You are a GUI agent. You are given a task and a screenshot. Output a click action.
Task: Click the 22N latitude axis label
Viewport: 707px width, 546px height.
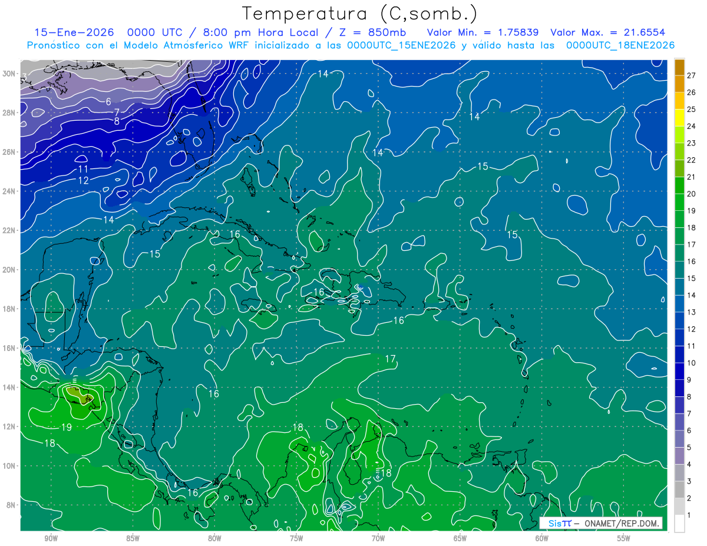pos(9,230)
